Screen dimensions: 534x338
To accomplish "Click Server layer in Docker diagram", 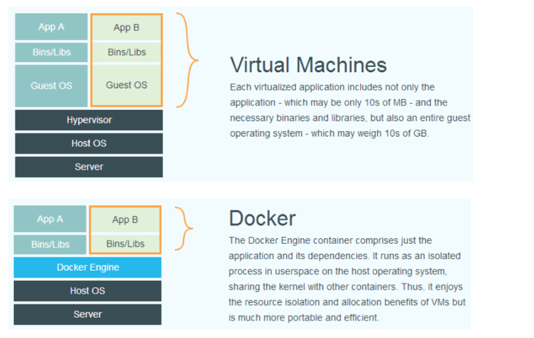I will tap(88, 315).
